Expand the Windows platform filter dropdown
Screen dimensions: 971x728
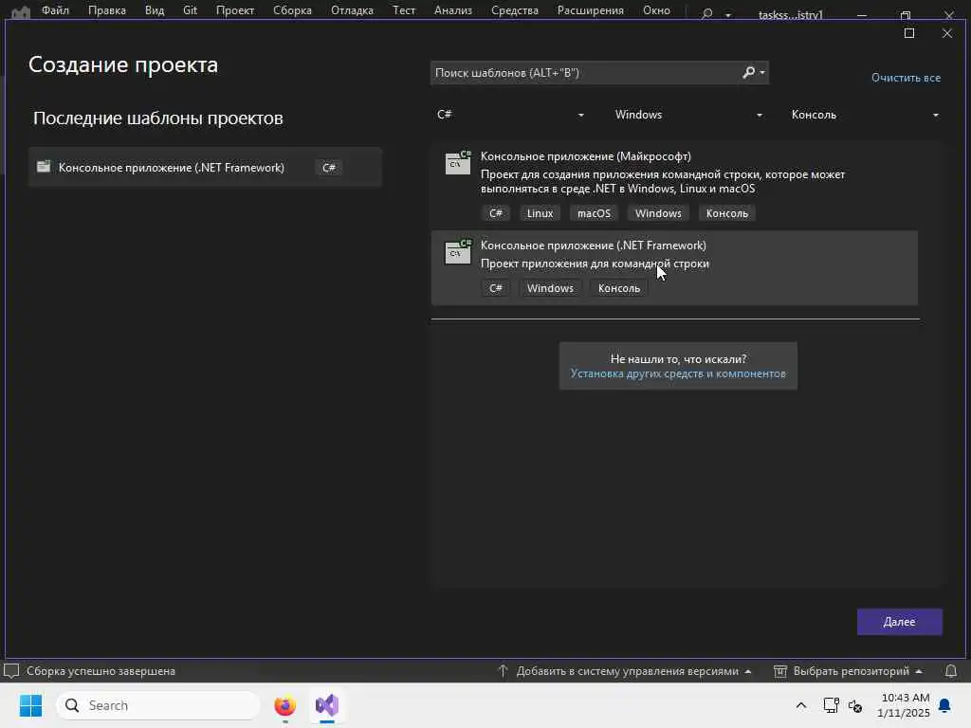point(688,115)
